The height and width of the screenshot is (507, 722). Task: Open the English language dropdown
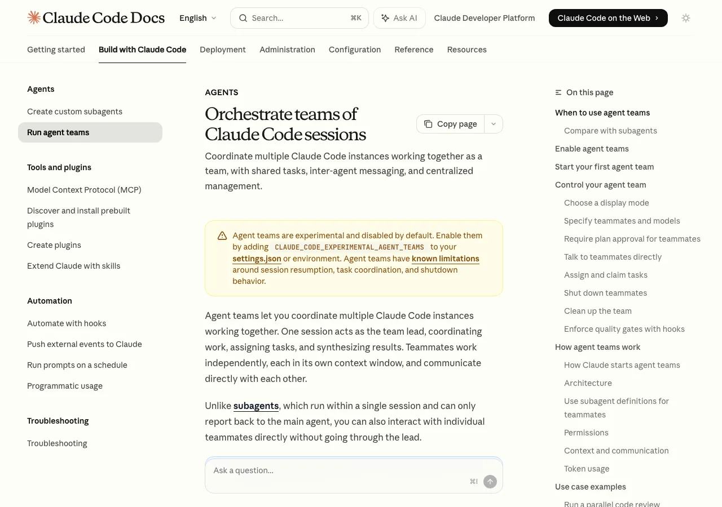coord(198,18)
